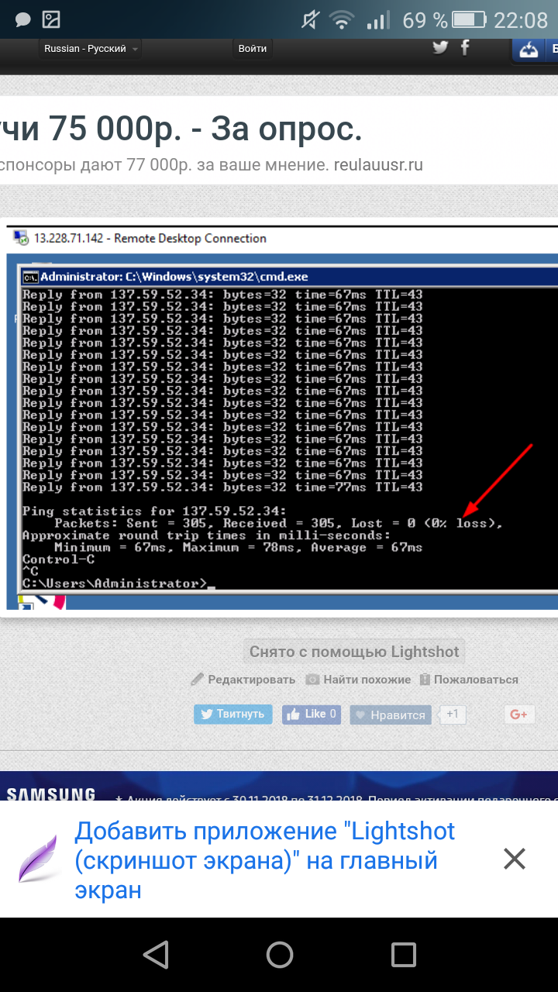558x992 pixels.
Task: Tap the Lightshot feather app icon
Action: (38, 859)
